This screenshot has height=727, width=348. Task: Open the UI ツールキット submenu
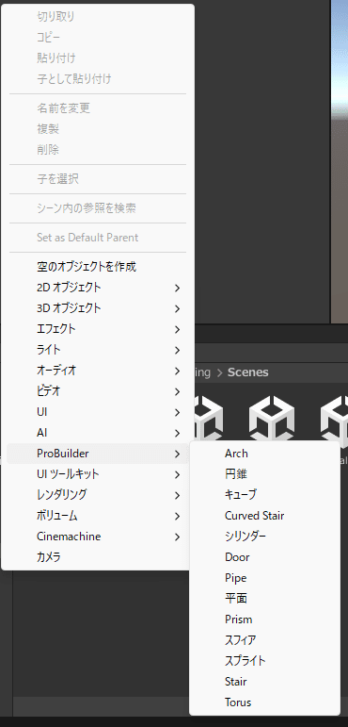97,474
